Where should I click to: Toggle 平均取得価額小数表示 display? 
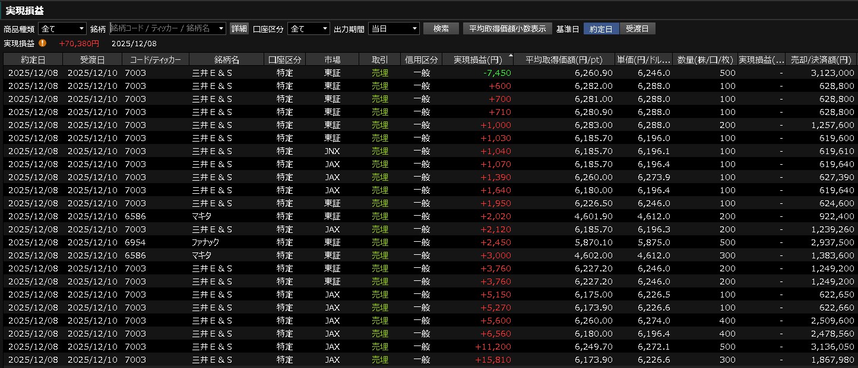click(x=507, y=28)
